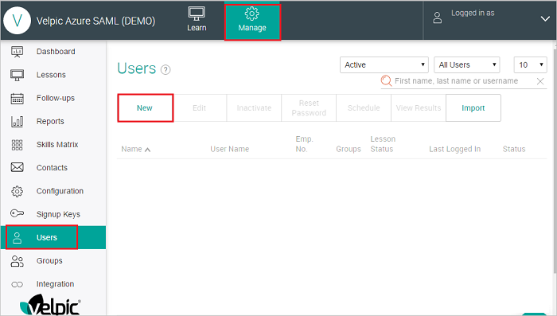Open the All Users filter dropdown

(x=467, y=64)
